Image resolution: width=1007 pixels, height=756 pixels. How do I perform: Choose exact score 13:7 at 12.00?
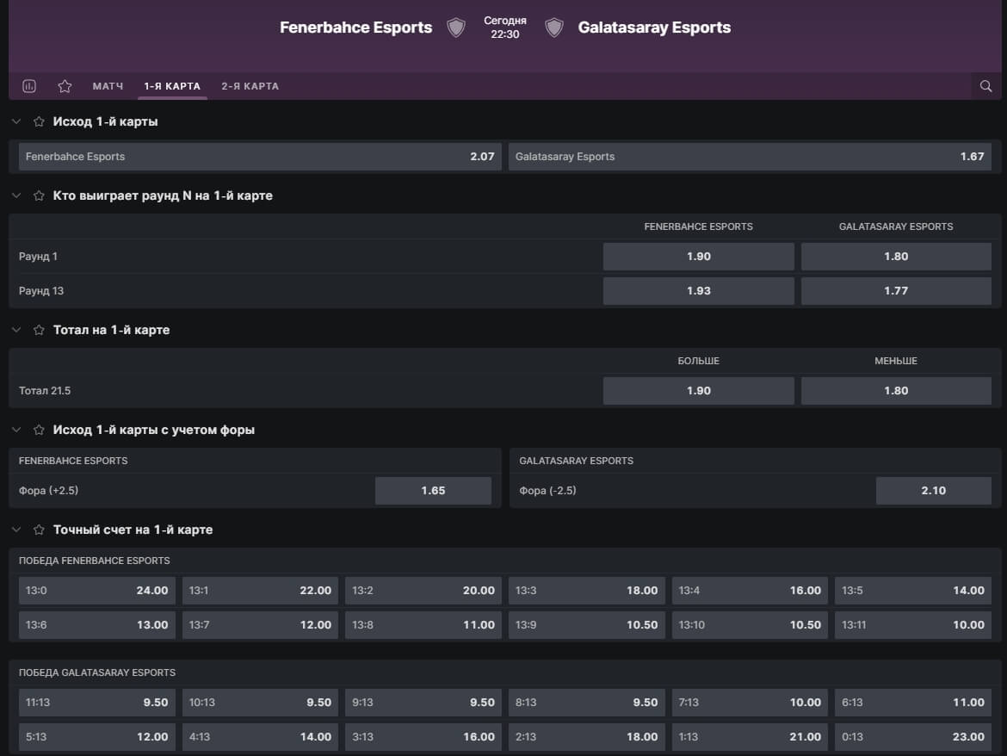(260, 625)
